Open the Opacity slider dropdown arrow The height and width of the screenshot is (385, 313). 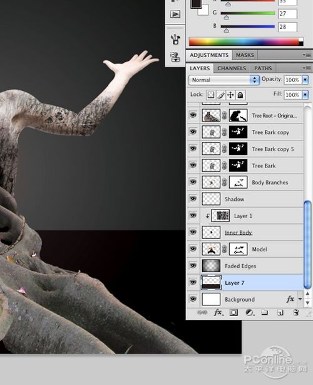[305, 80]
